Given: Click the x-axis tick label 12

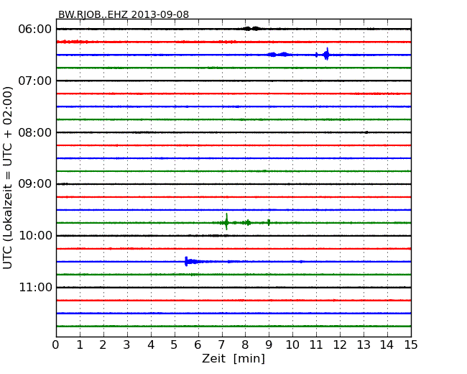Looking at the screenshot, I should [340, 345].
